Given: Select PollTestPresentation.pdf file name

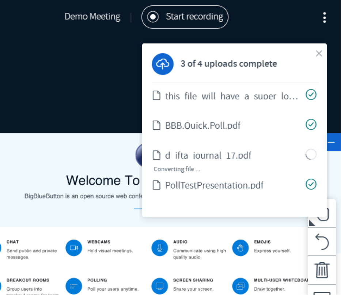Looking at the screenshot, I should [x=214, y=185].
